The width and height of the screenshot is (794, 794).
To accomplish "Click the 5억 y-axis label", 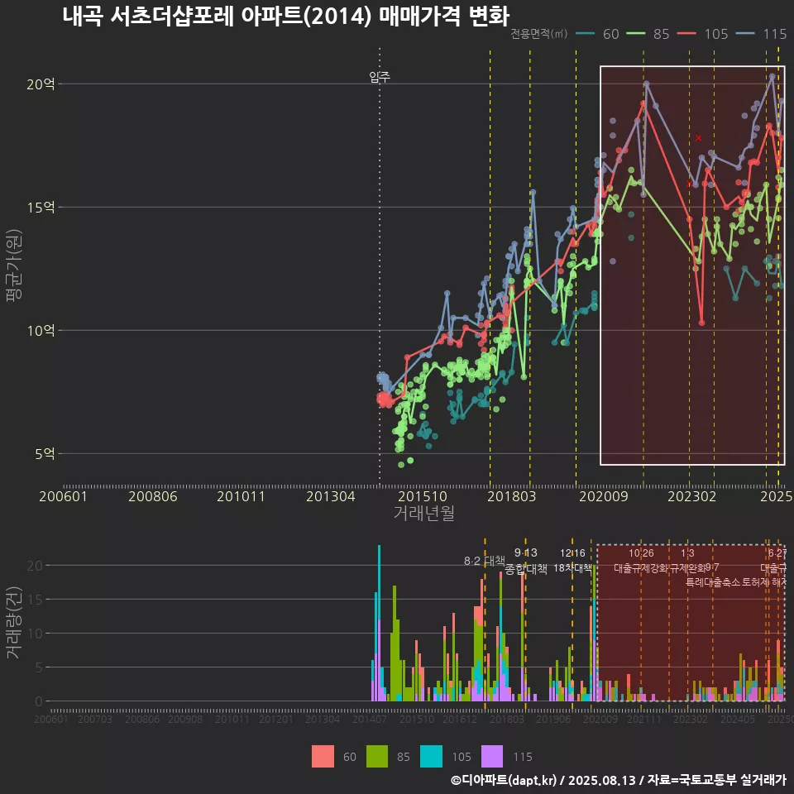I will pyautogui.click(x=45, y=454).
